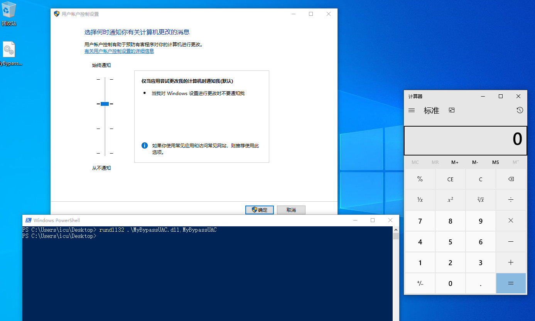
Task: Click the percent key in Calculator
Action: [x=420, y=179]
